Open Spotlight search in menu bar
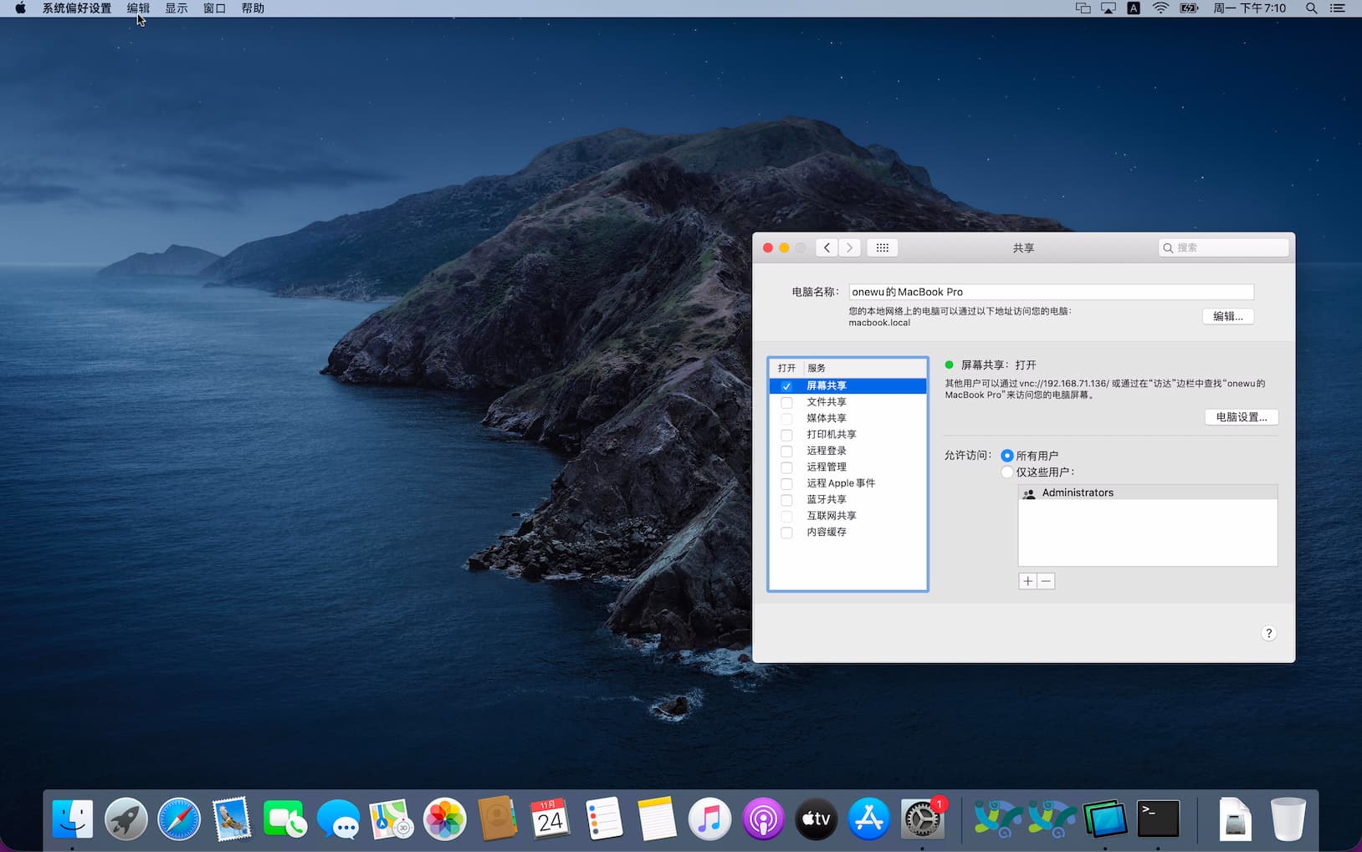Screen dimensions: 1362x852 [1311, 8]
